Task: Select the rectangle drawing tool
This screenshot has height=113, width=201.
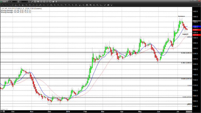Action: (30, 5)
